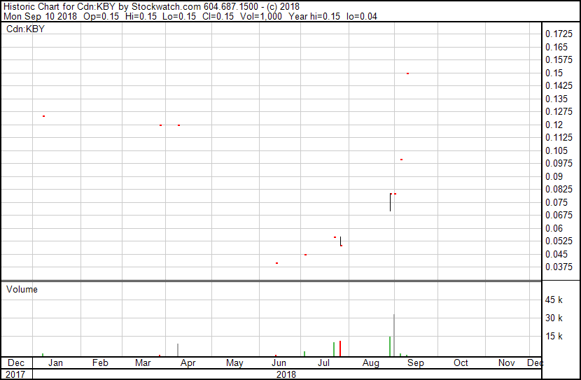The width and height of the screenshot is (581, 380).
Task: Click the 0.1125 price axis label
Action: pos(559,137)
